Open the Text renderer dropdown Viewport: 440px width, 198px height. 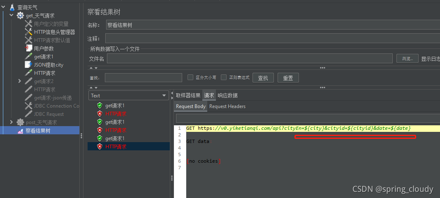point(129,96)
